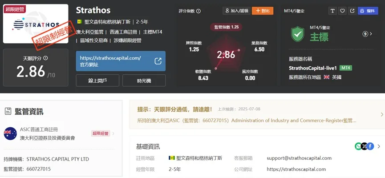Click the ASIC普通工商註冊 text
The width and height of the screenshot is (385, 178).
click(39, 129)
